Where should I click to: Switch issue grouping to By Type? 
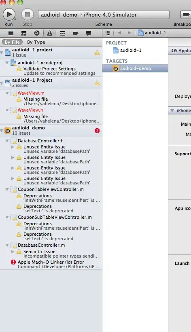pyautogui.click(x=36, y=42)
